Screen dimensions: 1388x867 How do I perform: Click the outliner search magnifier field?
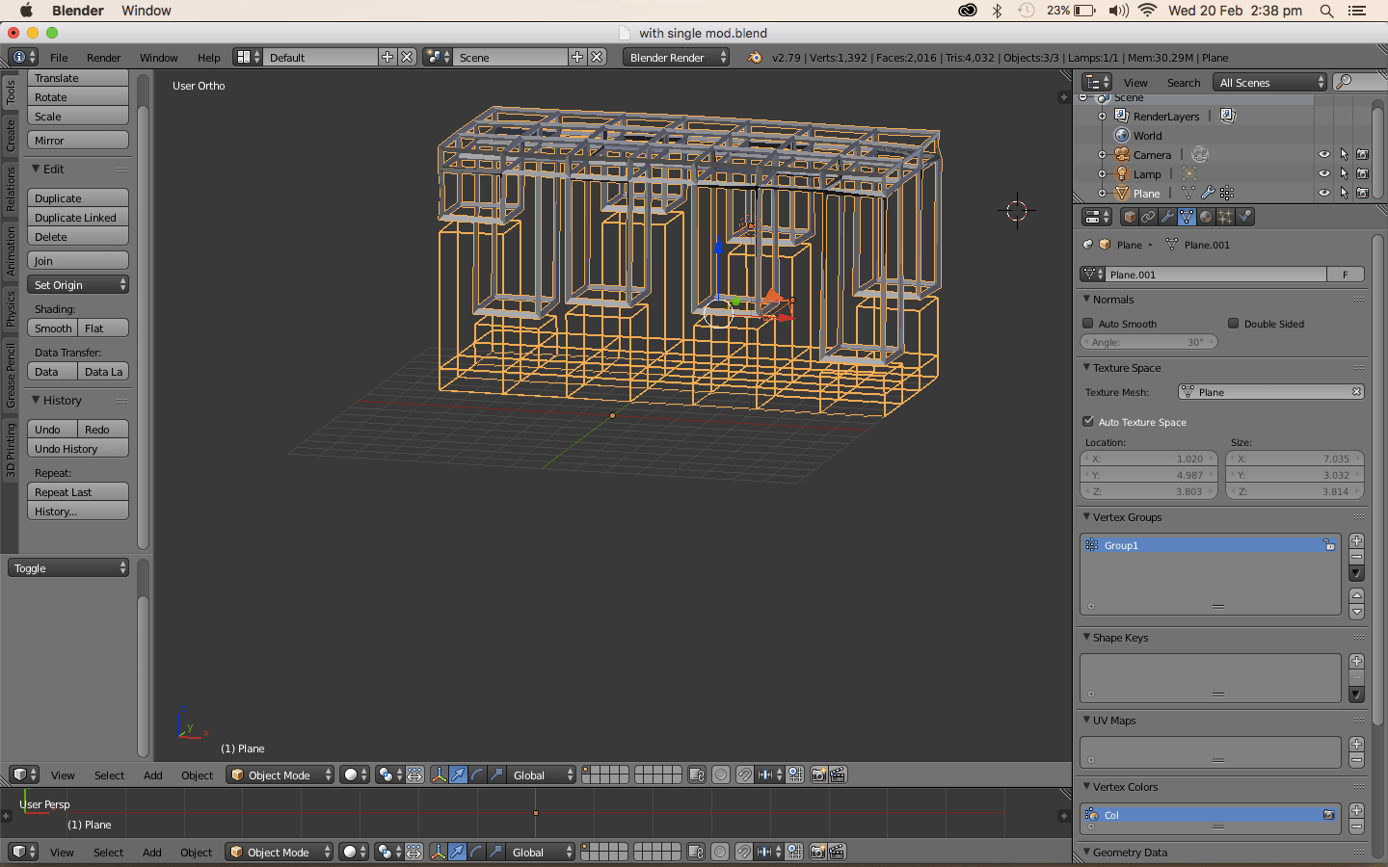point(1359,82)
